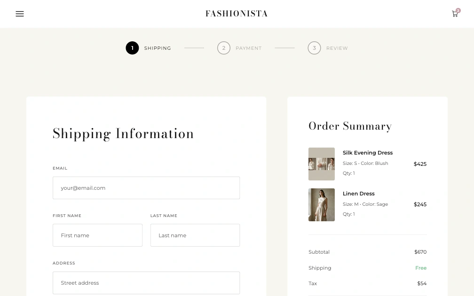Click the Email input field
Screen dimensions: 474x296
coord(146,188)
